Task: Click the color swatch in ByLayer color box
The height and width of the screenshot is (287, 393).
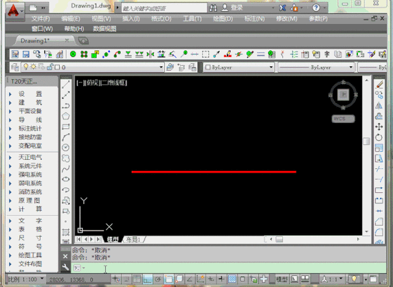Action: (x=208, y=67)
